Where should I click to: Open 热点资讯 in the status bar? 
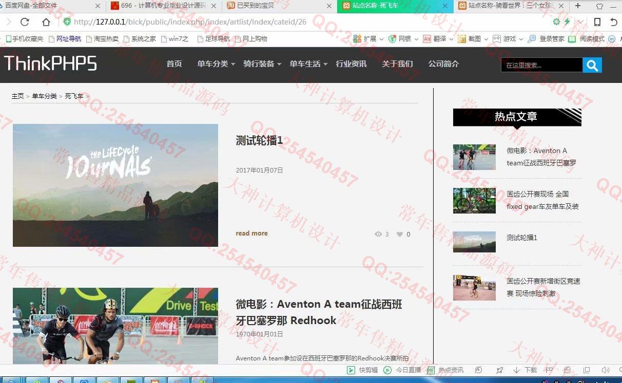tap(445, 370)
